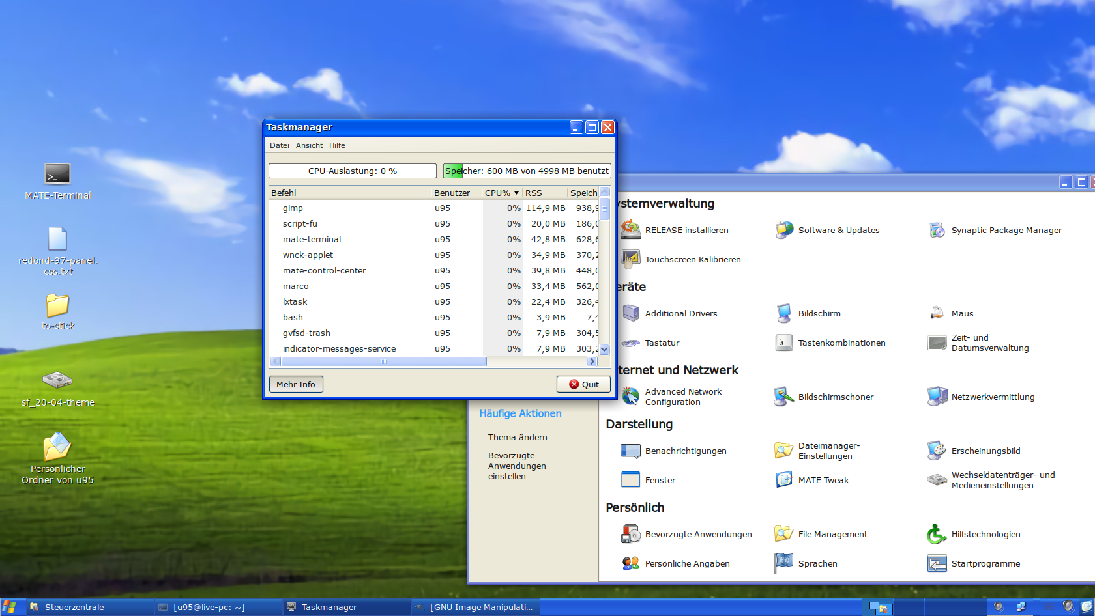Screen dimensions: 1095x616
Task: Open the Datei menu in Taskmanager
Action: pos(280,145)
